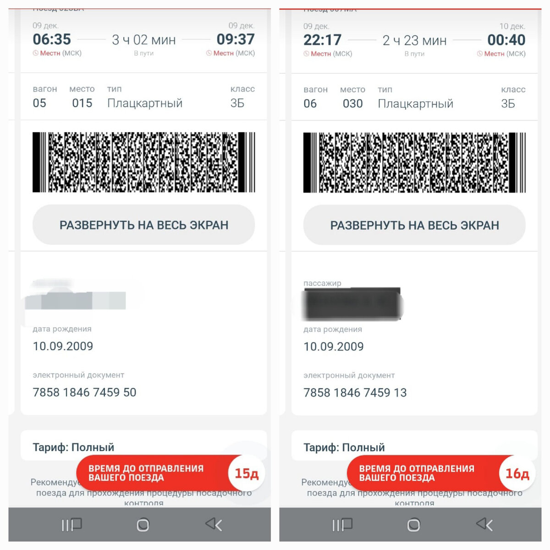Tap red departure timer banner on left ticket
Screen dimensions: 550x550
pyautogui.click(x=170, y=473)
